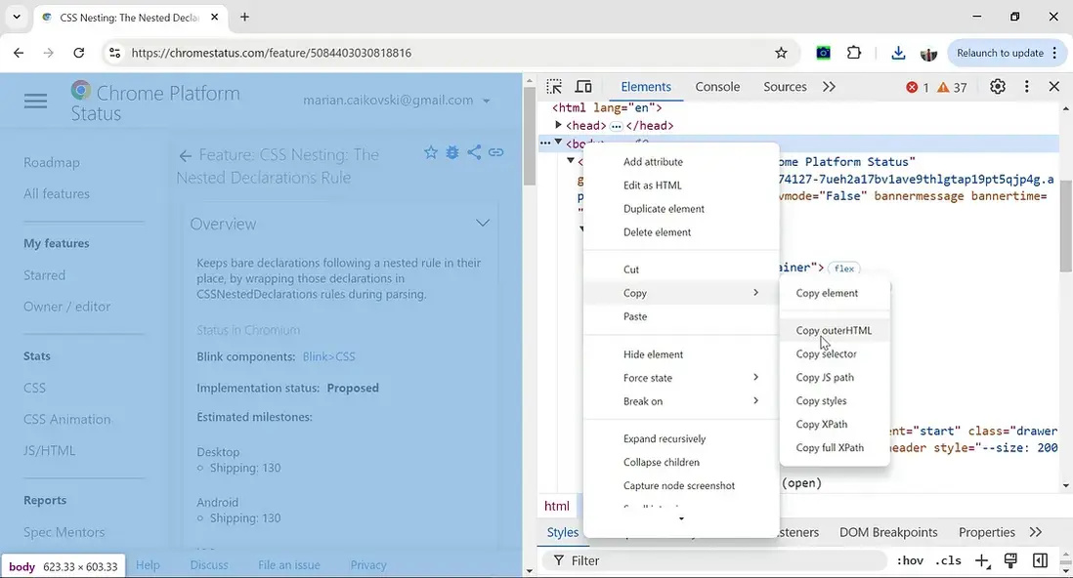
Task: Choose Delete element from context menu
Action: 681,232
